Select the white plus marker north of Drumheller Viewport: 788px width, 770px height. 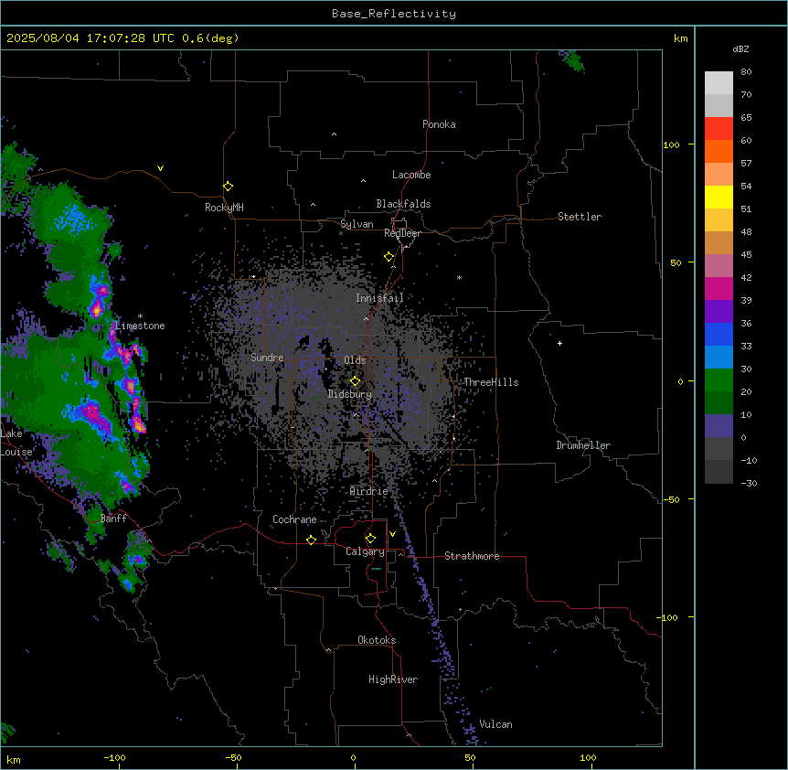coord(559,343)
